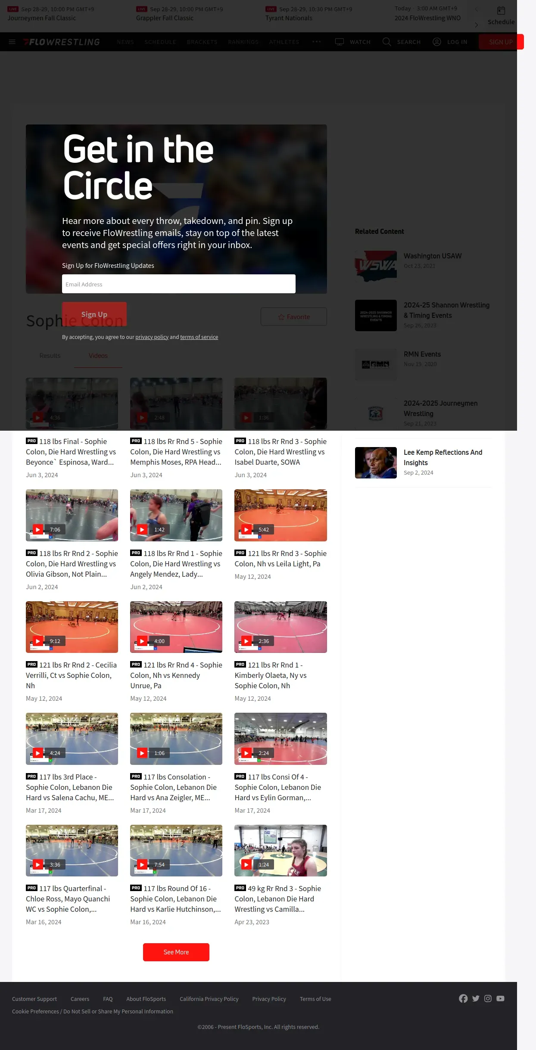Click the red Sign Up navbar button
This screenshot has width=536, height=1050.
(x=501, y=42)
